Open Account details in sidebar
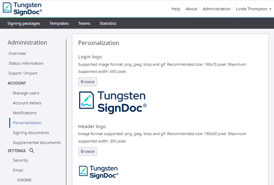274x185 pixels. point(27,103)
